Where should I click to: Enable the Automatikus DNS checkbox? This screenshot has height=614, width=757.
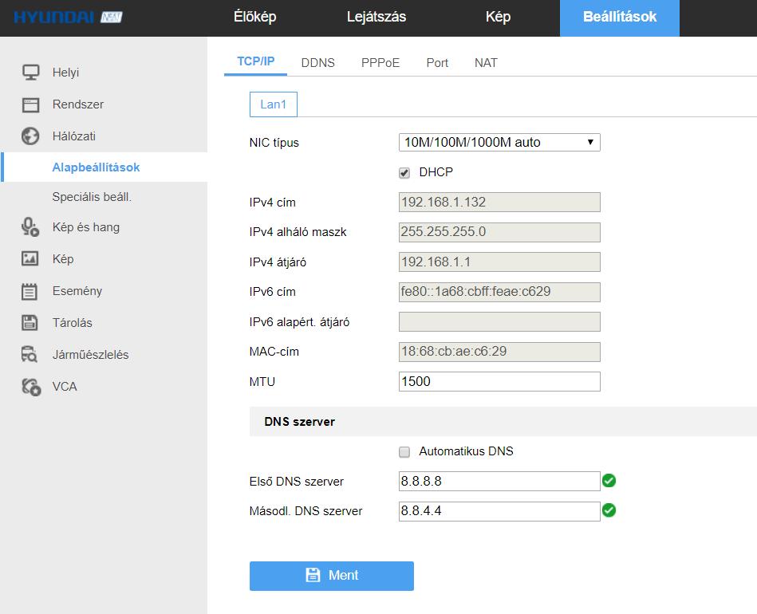[x=404, y=452]
